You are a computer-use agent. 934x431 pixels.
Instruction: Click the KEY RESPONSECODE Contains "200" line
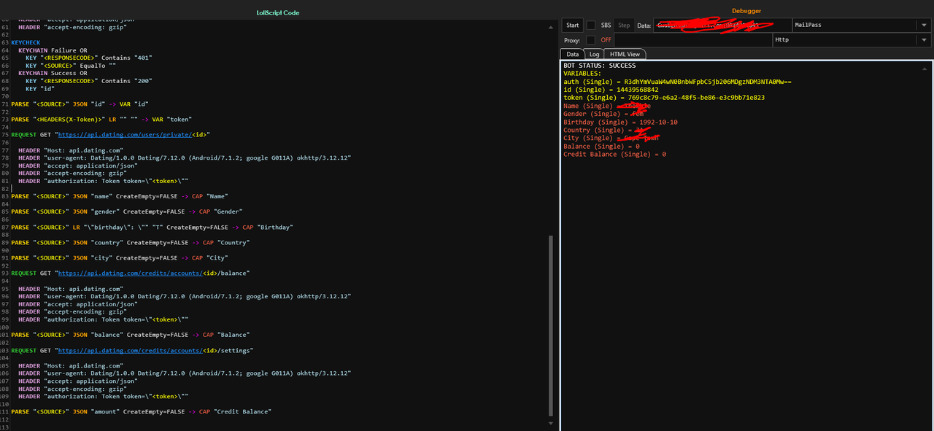click(x=88, y=81)
